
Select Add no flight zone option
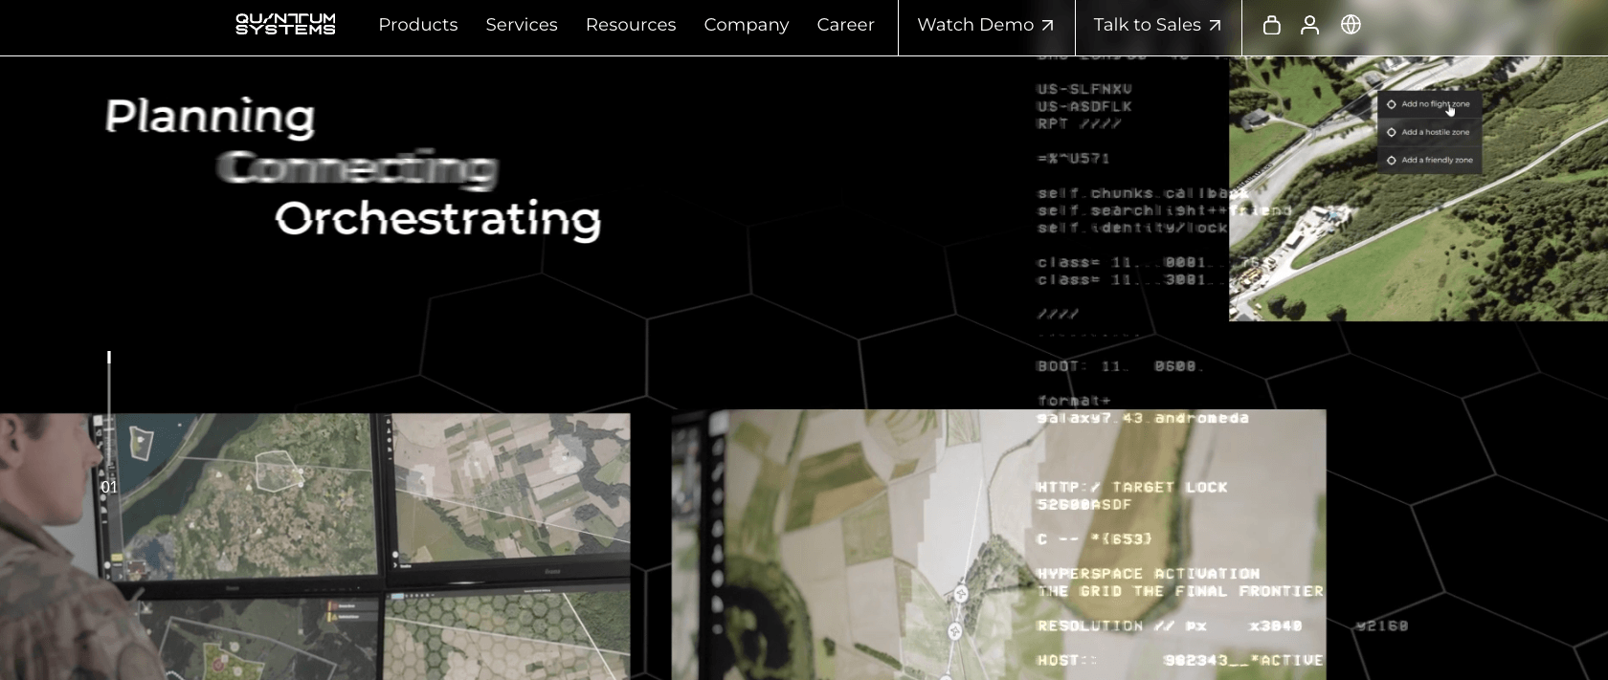[1435, 104]
